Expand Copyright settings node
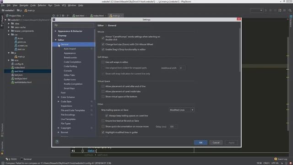The height and width of the screenshot is (165, 293). point(59,128)
